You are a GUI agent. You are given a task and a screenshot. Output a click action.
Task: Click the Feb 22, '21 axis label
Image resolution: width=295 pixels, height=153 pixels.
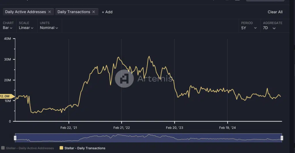point(69,128)
